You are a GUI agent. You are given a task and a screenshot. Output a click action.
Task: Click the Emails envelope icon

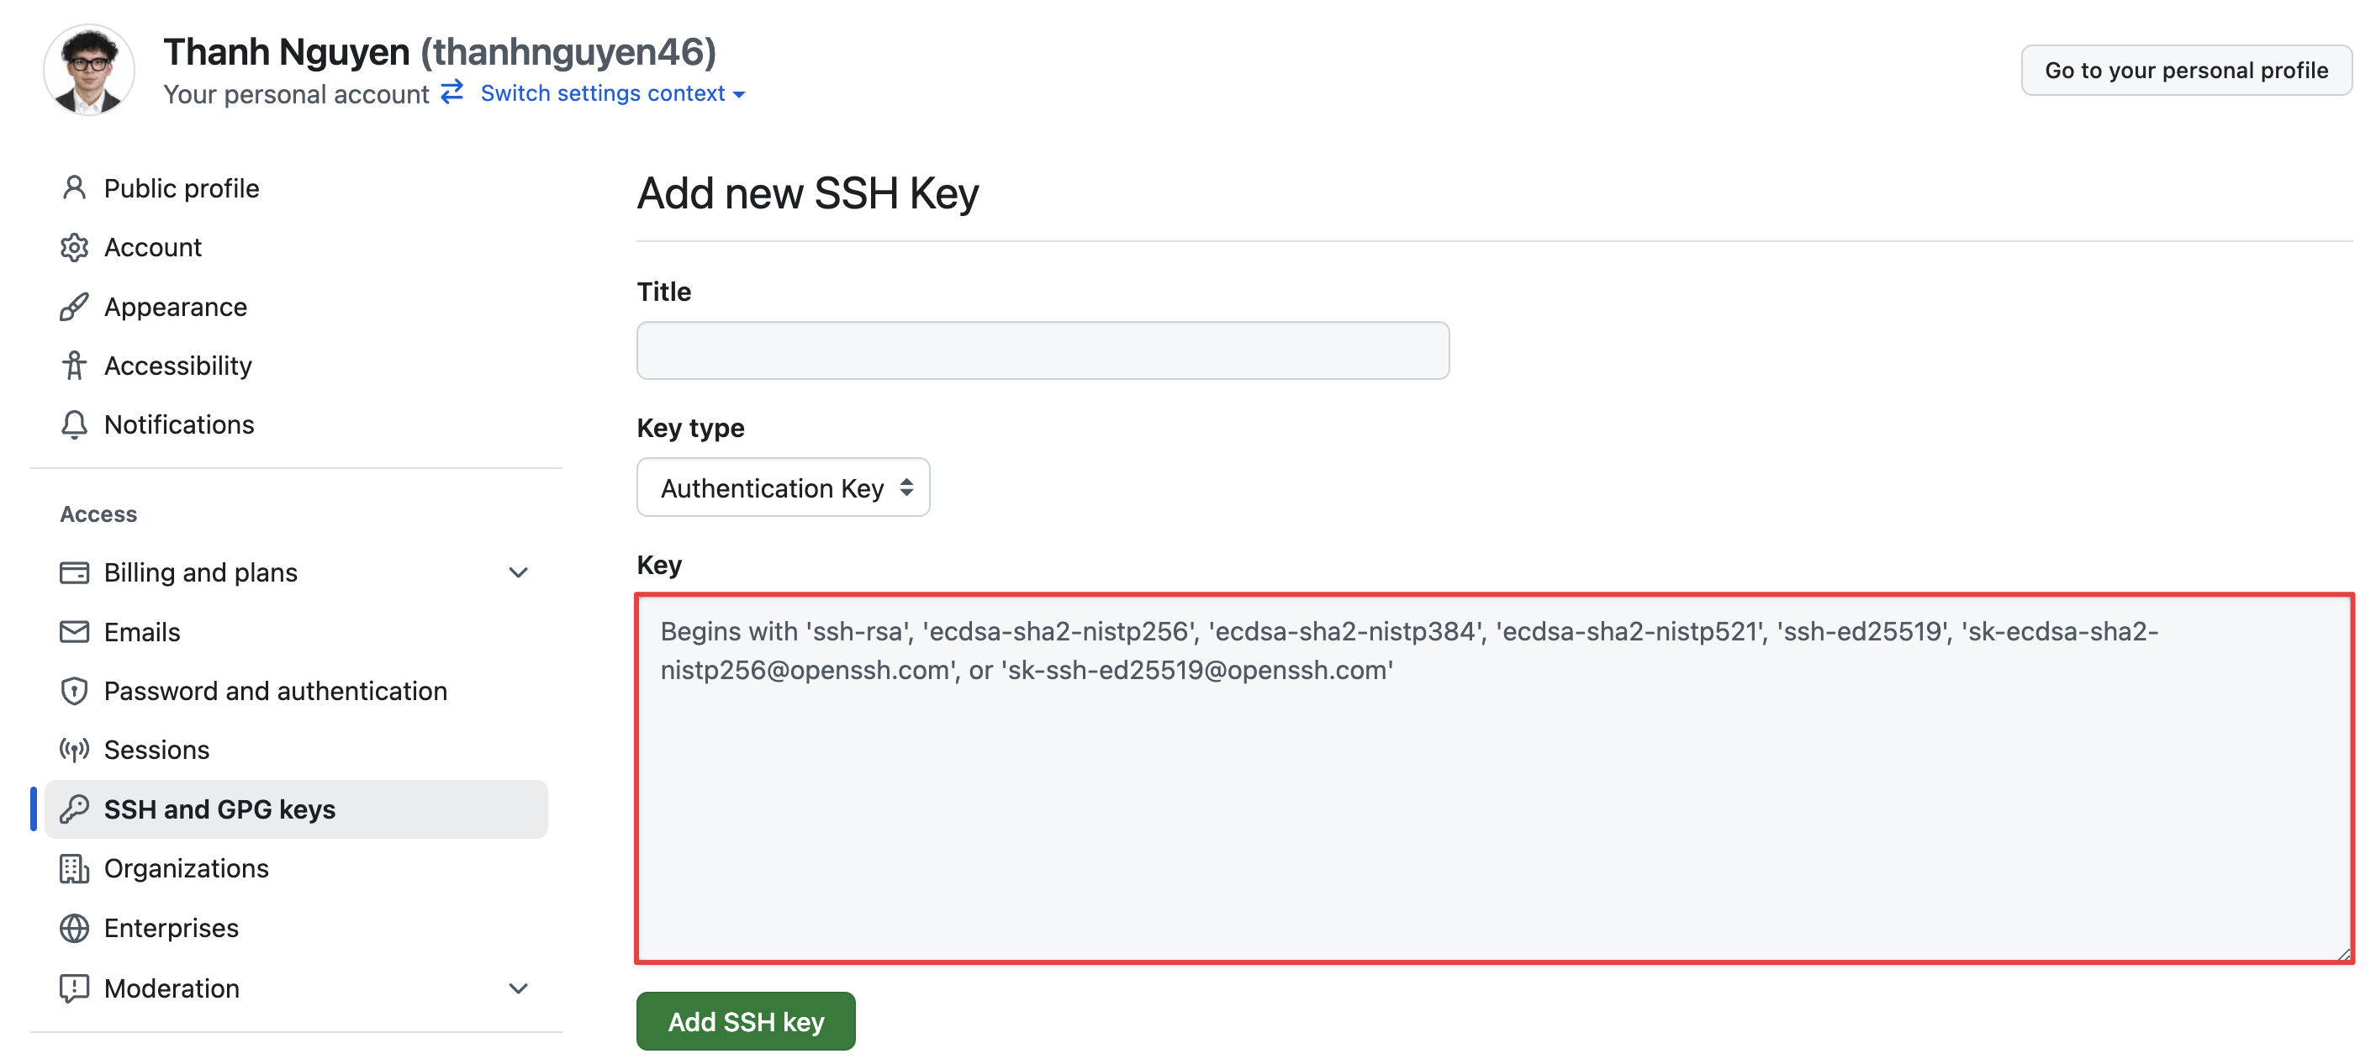tap(74, 632)
